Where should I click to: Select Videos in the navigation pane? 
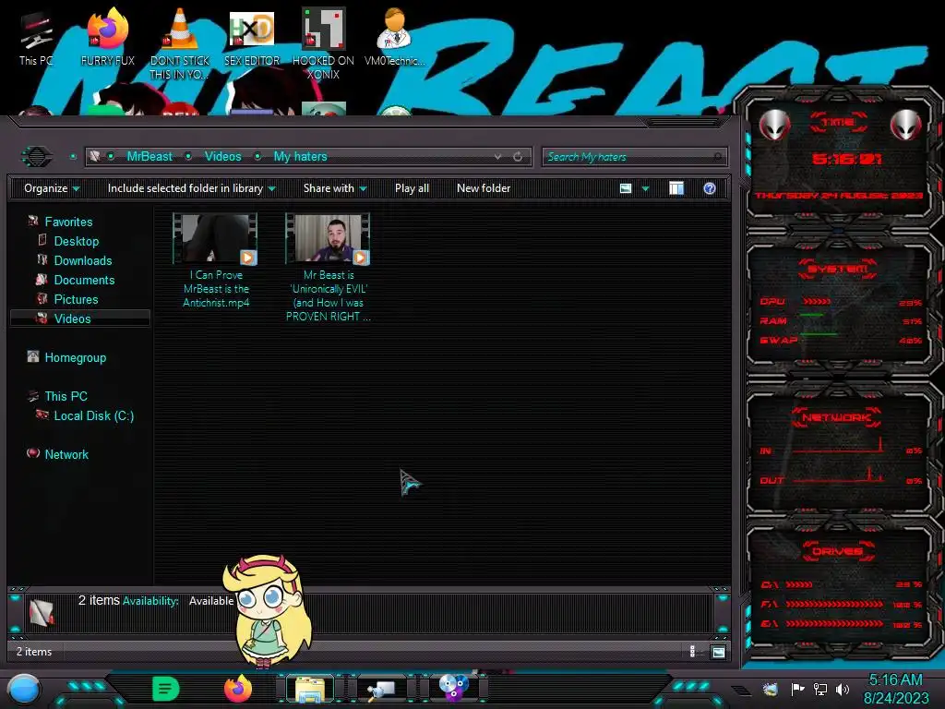[80, 318]
